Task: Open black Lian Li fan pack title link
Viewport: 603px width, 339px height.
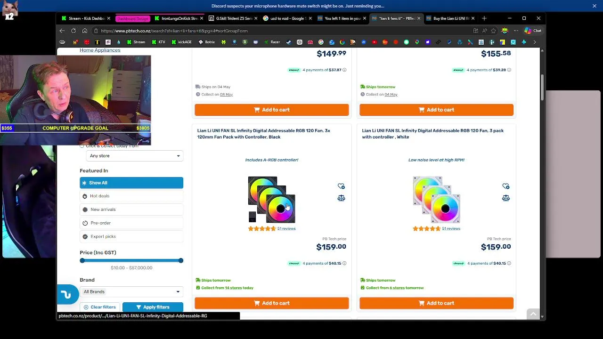Action: tap(264, 134)
